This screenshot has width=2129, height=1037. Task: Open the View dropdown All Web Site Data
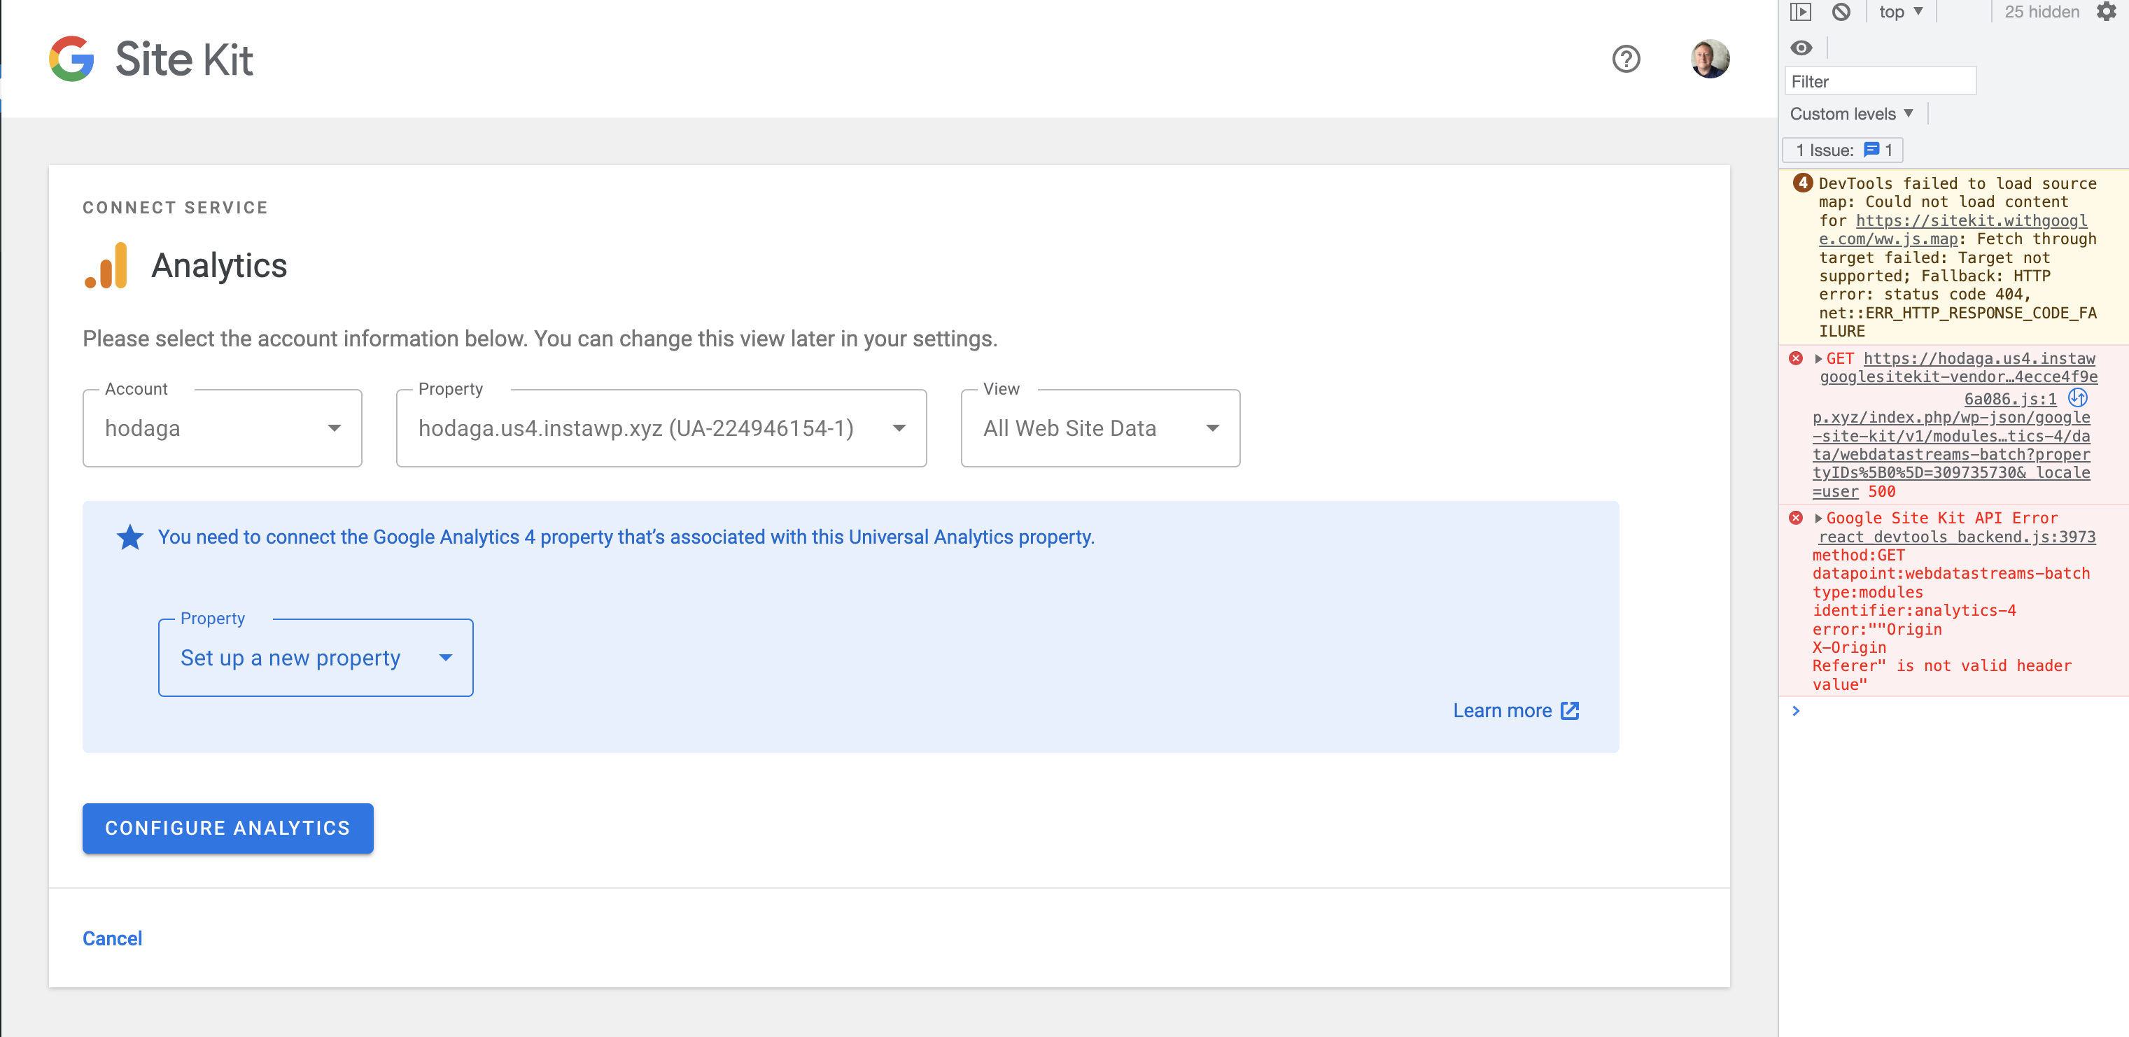1100,428
